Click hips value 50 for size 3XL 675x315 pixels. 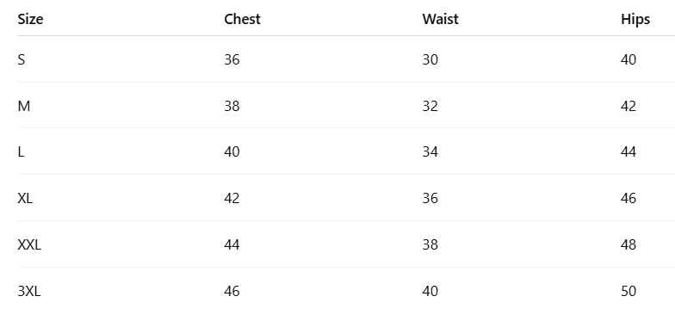tap(629, 291)
